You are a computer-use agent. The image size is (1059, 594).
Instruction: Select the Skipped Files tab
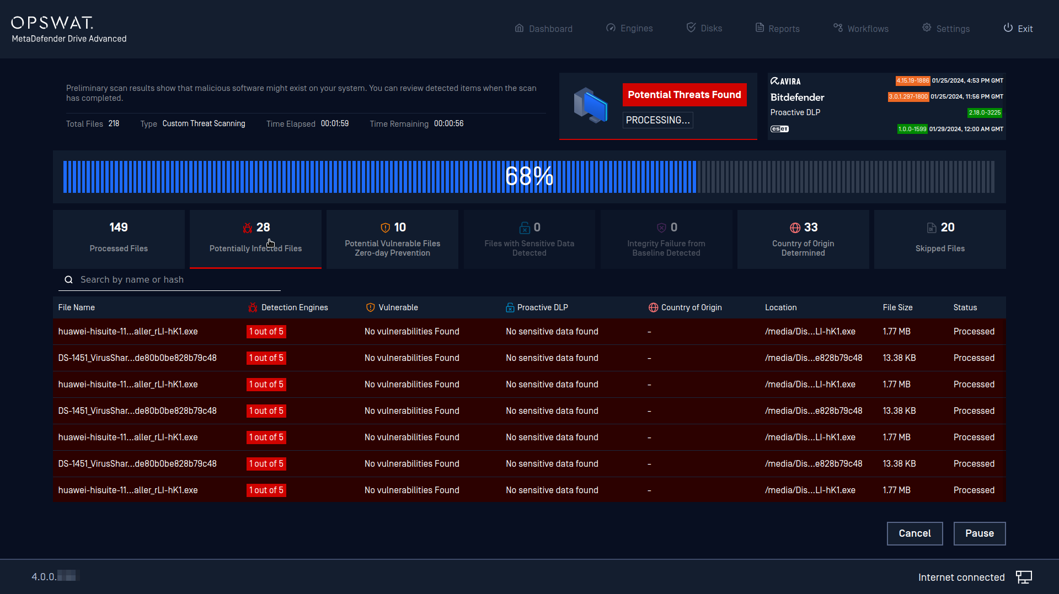940,239
